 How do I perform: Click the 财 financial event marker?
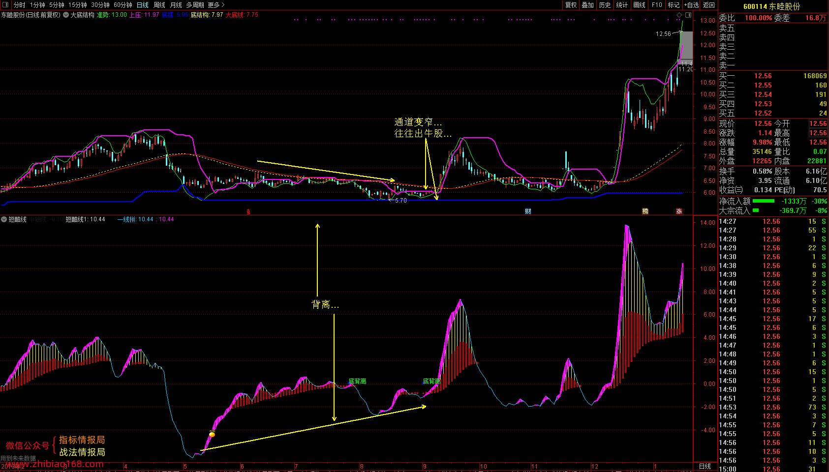pos(528,211)
